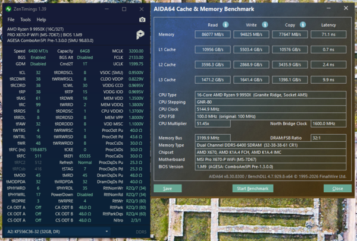Screen dimensions: 357x241
Task: Click the DDR5 label in ZenTimings footer
Action: (141, 232)
